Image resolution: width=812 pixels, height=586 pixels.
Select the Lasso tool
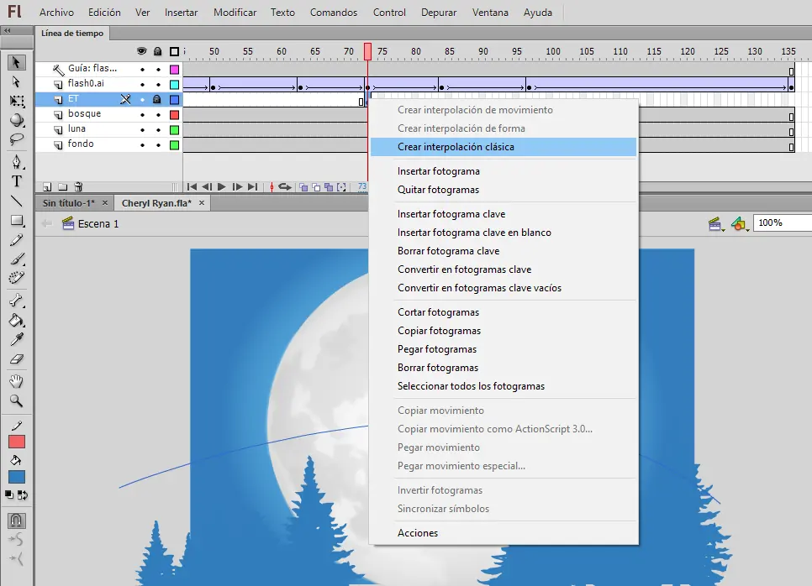pos(17,139)
